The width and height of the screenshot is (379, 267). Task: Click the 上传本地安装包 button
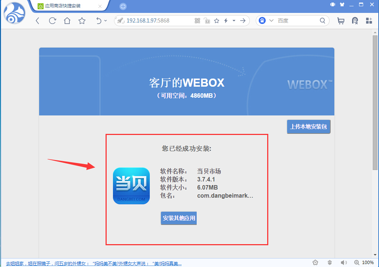click(x=309, y=126)
